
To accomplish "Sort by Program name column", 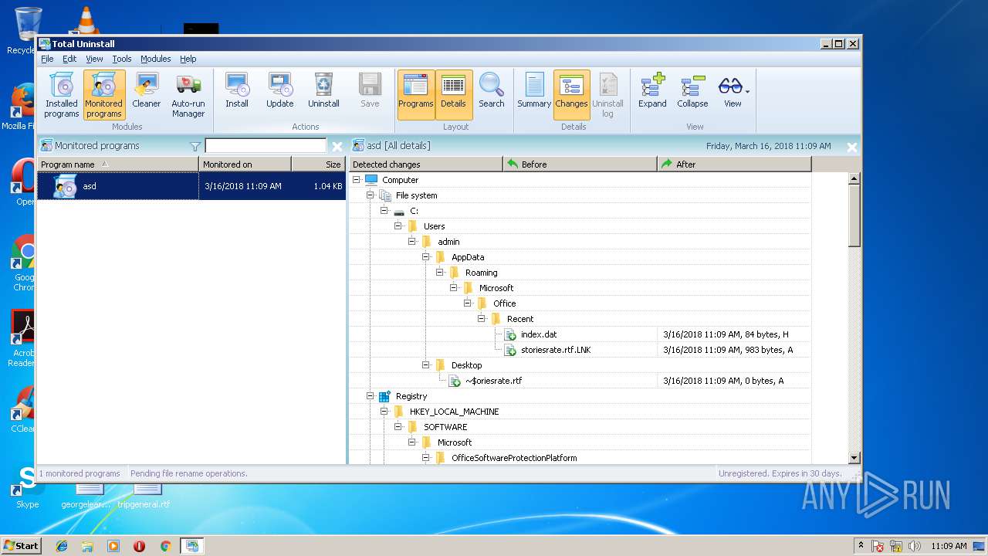I will (117, 164).
